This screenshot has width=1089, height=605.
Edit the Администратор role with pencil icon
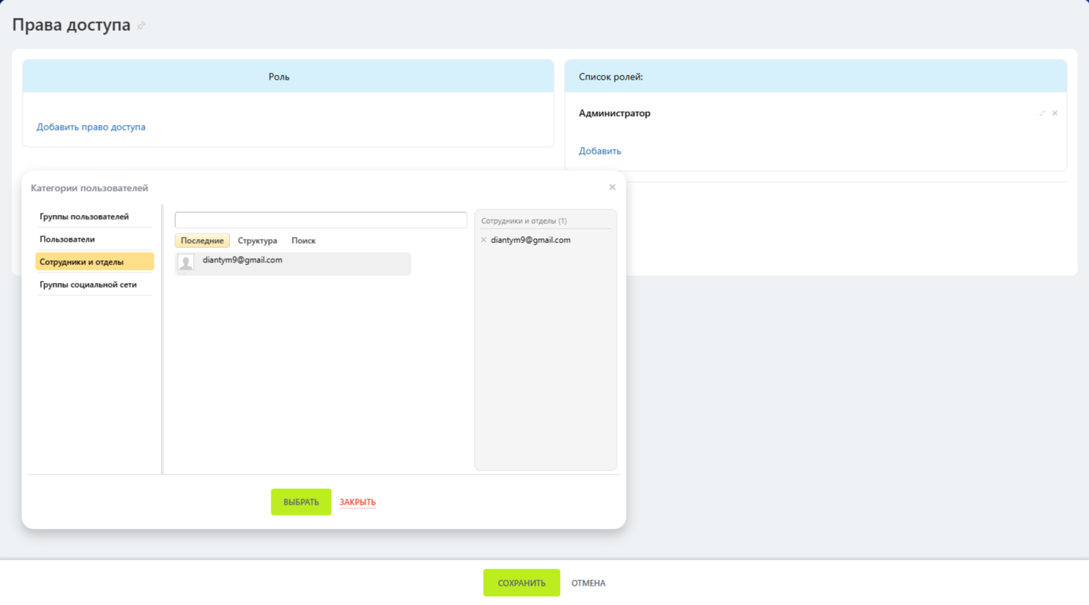(1042, 113)
